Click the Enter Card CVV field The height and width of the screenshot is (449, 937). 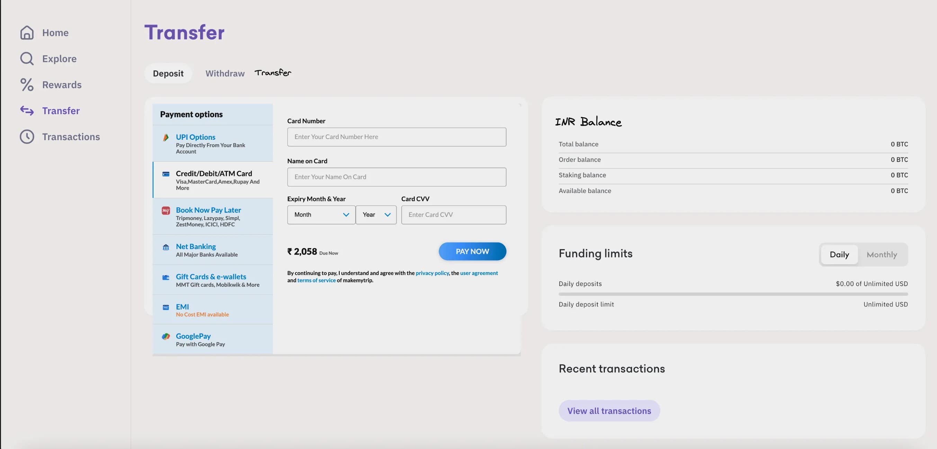(453, 215)
